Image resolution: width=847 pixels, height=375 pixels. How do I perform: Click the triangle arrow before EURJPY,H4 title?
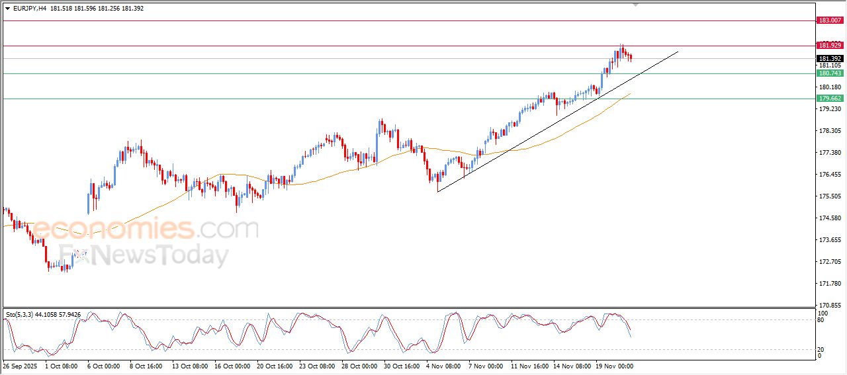coord(8,9)
